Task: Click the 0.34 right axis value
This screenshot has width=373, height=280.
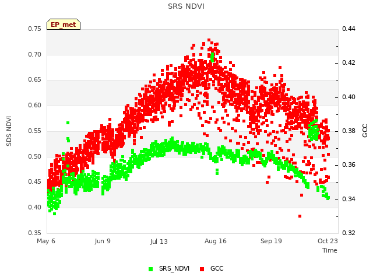Action: tap(349, 199)
